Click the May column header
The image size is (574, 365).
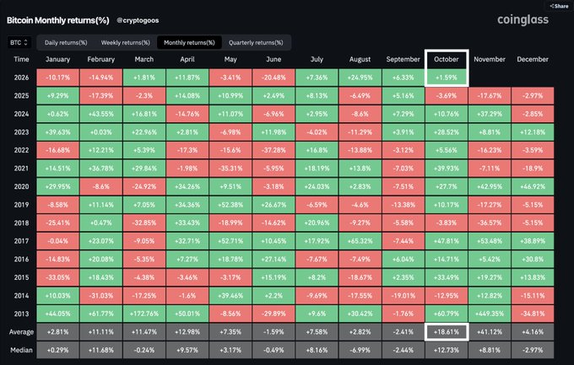(230, 59)
